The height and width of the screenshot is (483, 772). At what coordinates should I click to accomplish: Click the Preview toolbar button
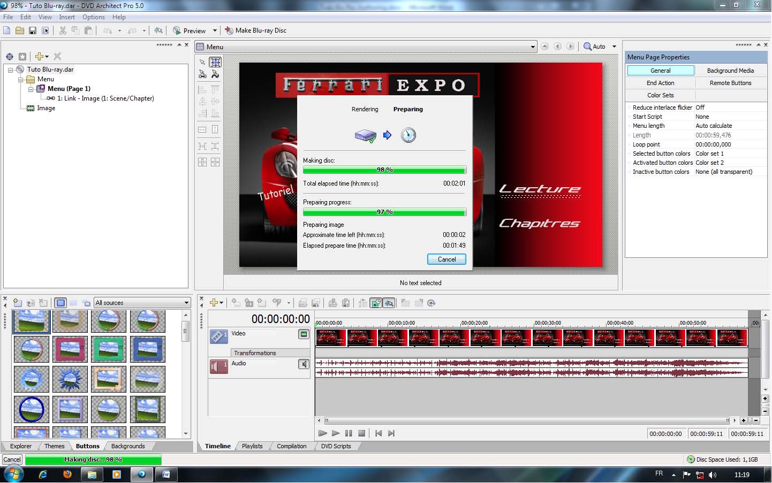pos(190,30)
